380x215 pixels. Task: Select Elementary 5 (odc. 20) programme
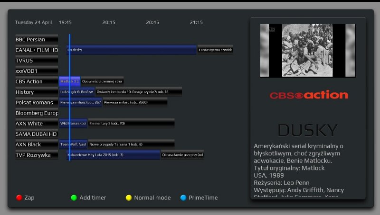(x=131, y=124)
